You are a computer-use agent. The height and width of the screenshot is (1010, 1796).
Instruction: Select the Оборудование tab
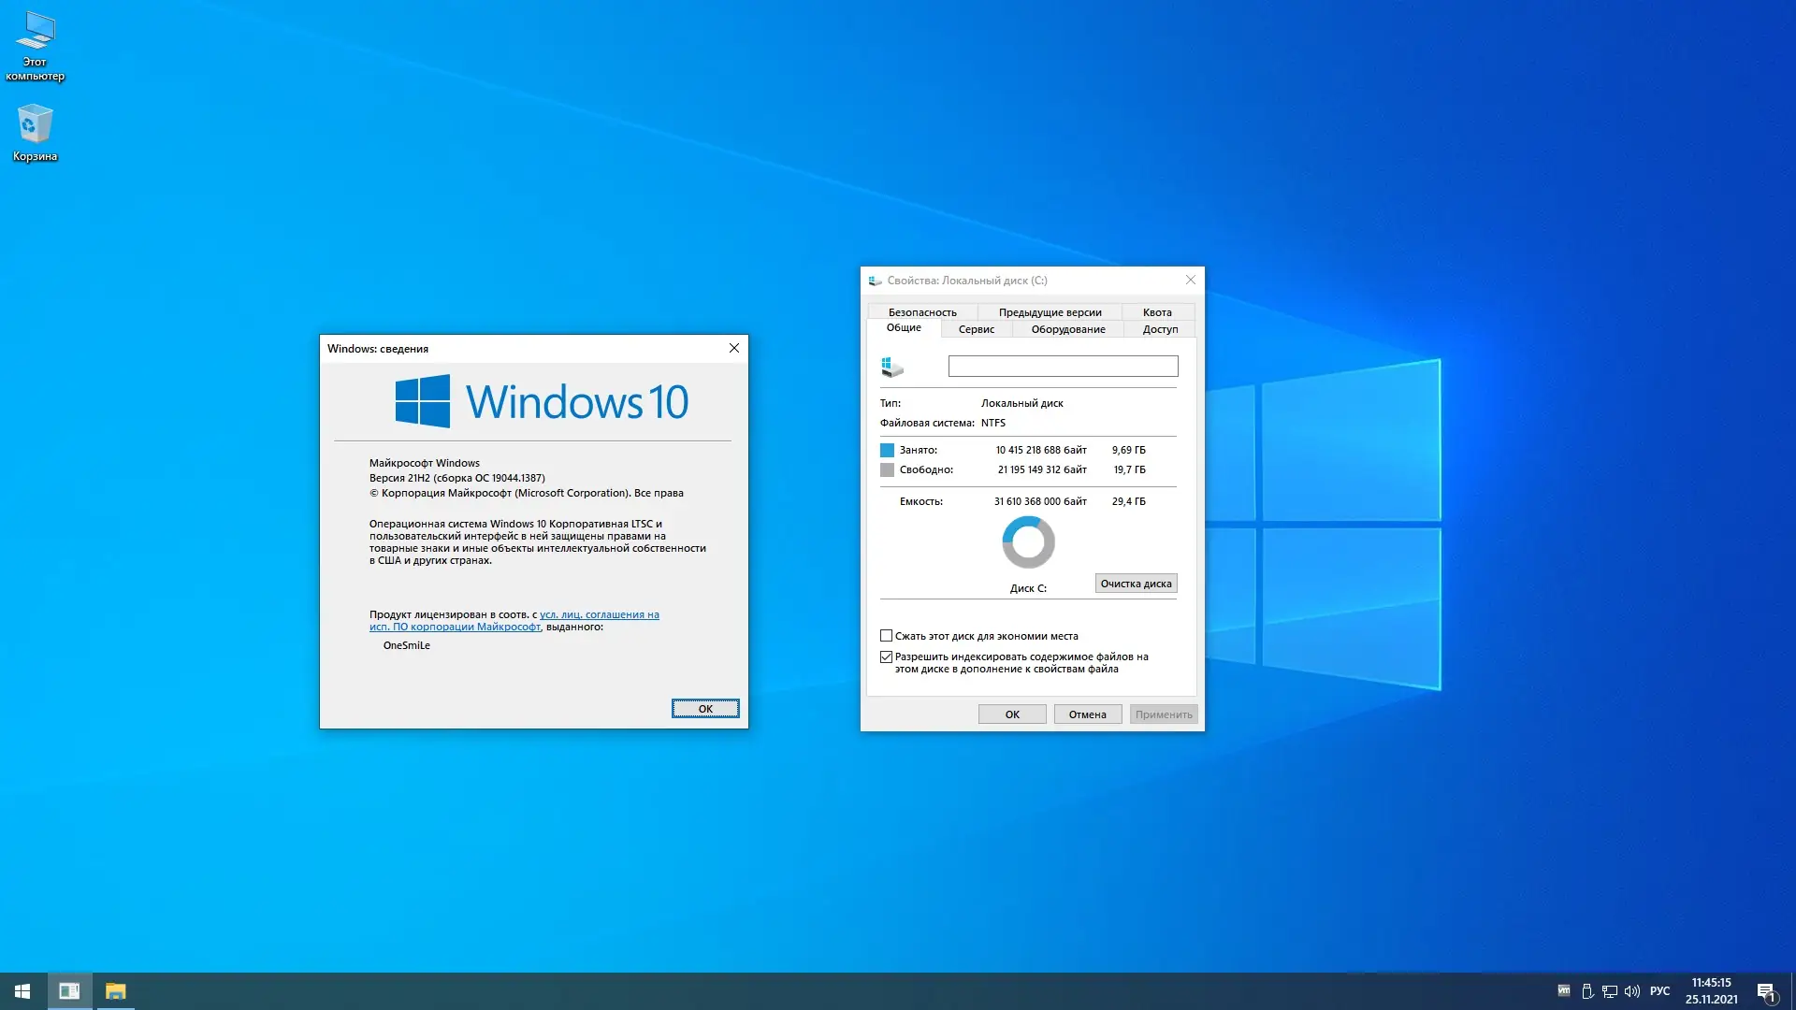click(x=1067, y=329)
